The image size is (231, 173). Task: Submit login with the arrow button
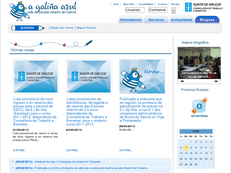(x=173, y=10)
